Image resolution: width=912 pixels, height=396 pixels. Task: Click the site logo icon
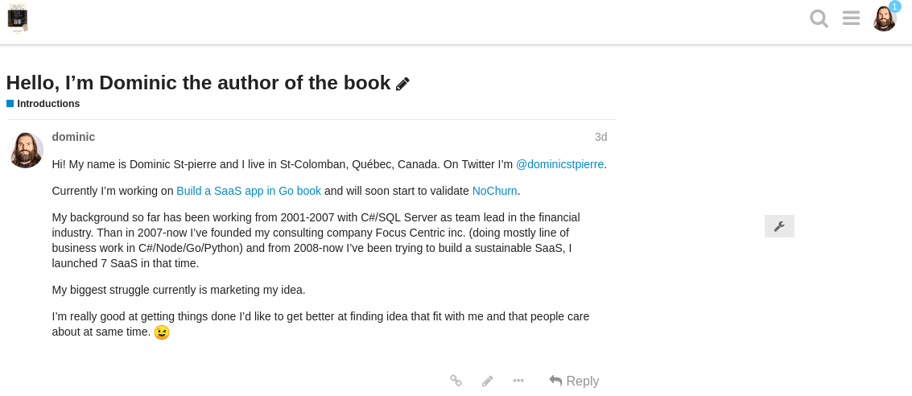tap(17, 18)
